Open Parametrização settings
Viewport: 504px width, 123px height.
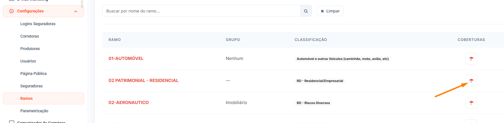tap(34, 111)
